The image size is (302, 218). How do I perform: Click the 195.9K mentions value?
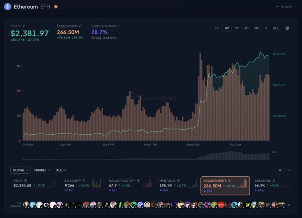[x=166, y=186]
